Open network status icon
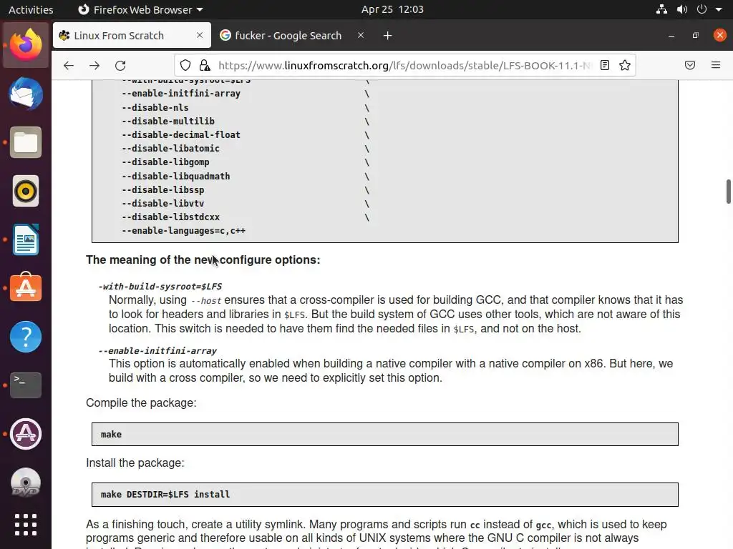 [x=661, y=9]
